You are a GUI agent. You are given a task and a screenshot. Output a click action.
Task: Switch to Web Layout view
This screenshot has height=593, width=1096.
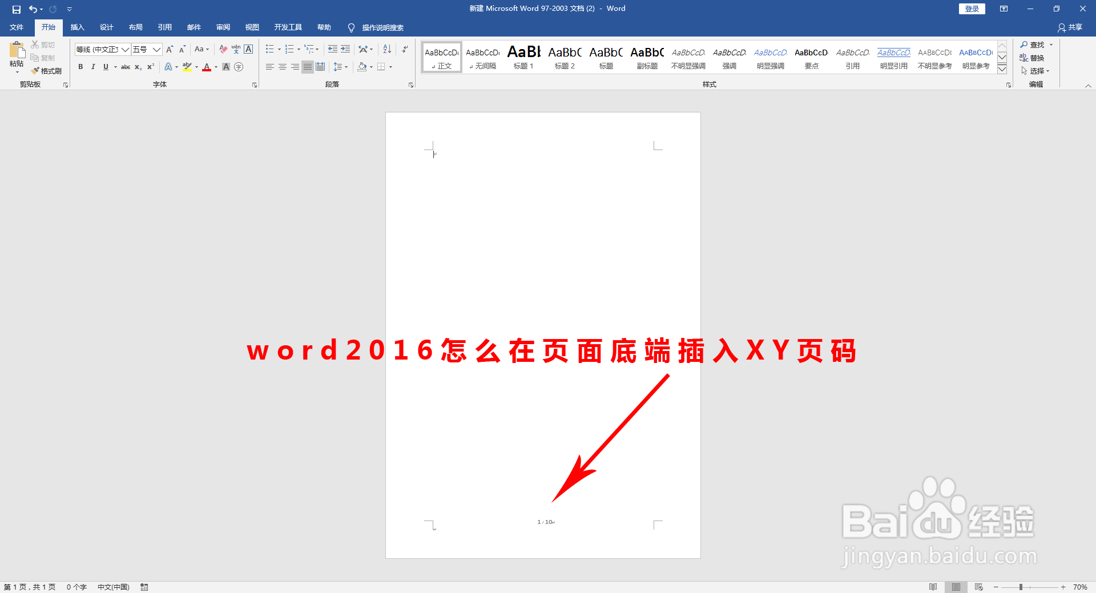click(978, 587)
